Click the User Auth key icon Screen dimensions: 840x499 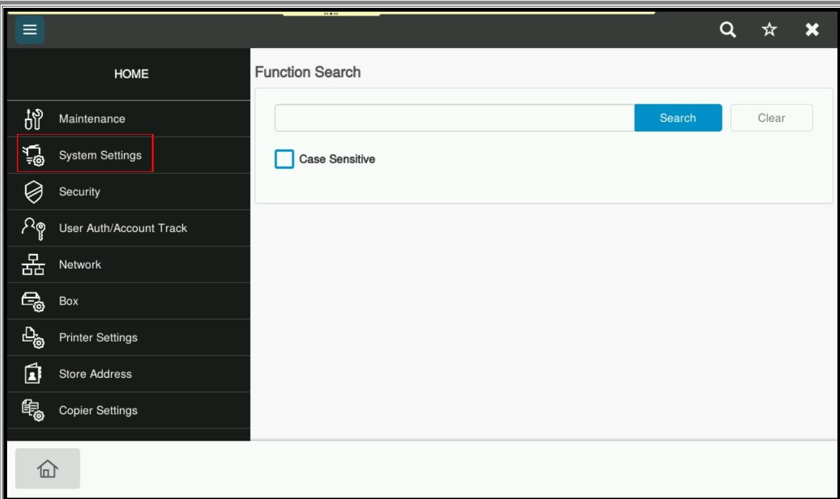32,228
